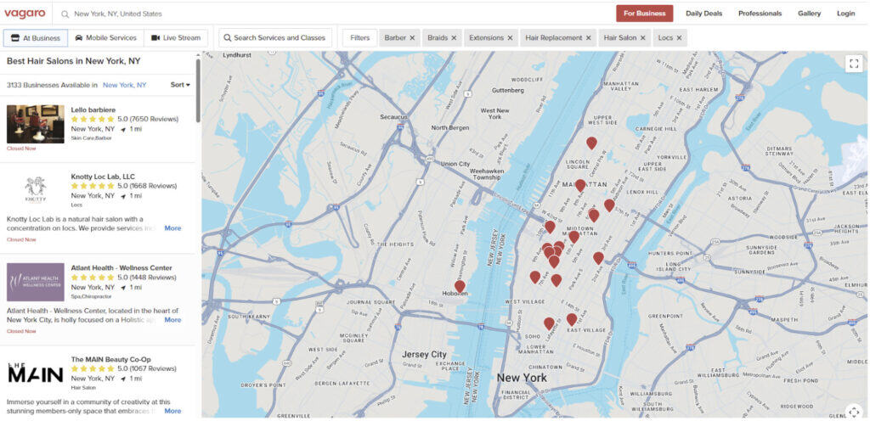Click the Hoboken map pin

pos(460,287)
